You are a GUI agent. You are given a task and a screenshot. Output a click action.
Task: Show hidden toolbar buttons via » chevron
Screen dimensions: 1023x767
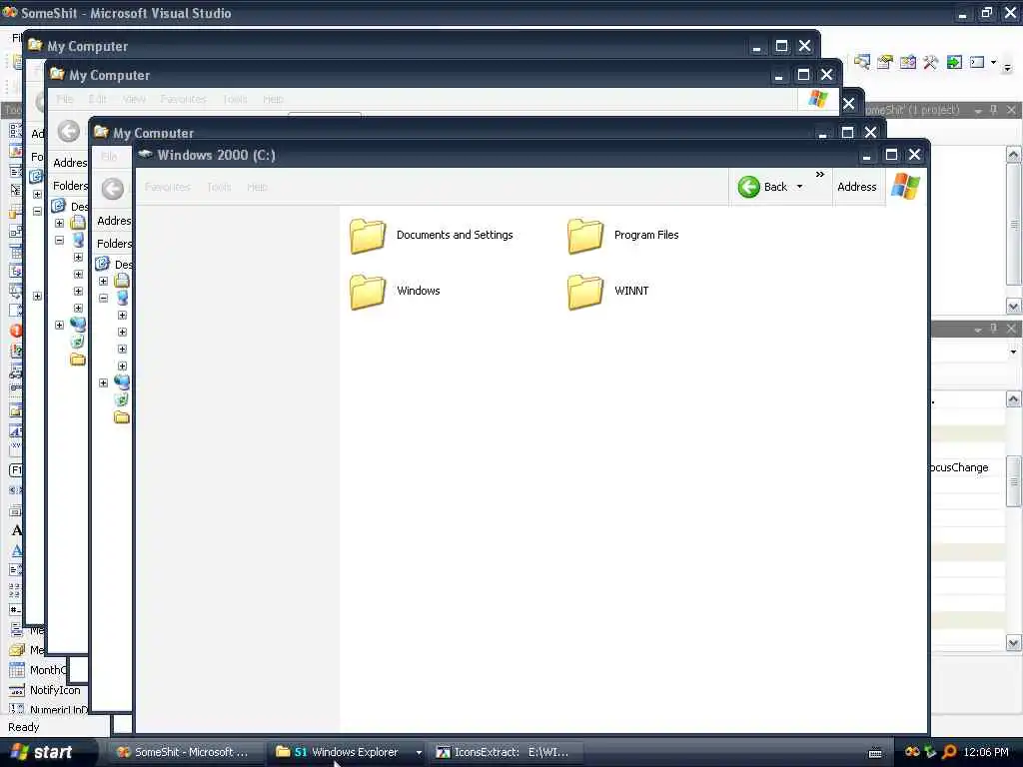820,175
